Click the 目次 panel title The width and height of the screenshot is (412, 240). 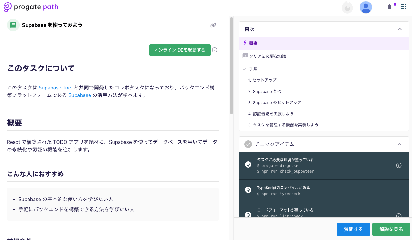click(249, 29)
